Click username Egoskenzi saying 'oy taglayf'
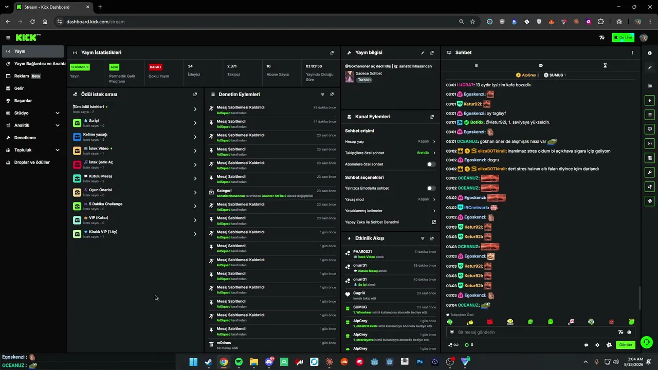This screenshot has width=658, height=370. (x=474, y=113)
